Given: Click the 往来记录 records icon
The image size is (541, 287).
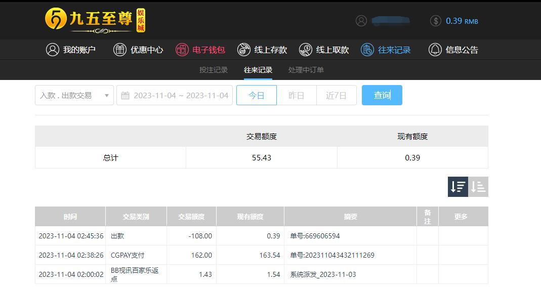Looking at the screenshot, I should pyautogui.click(x=367, y=50).
